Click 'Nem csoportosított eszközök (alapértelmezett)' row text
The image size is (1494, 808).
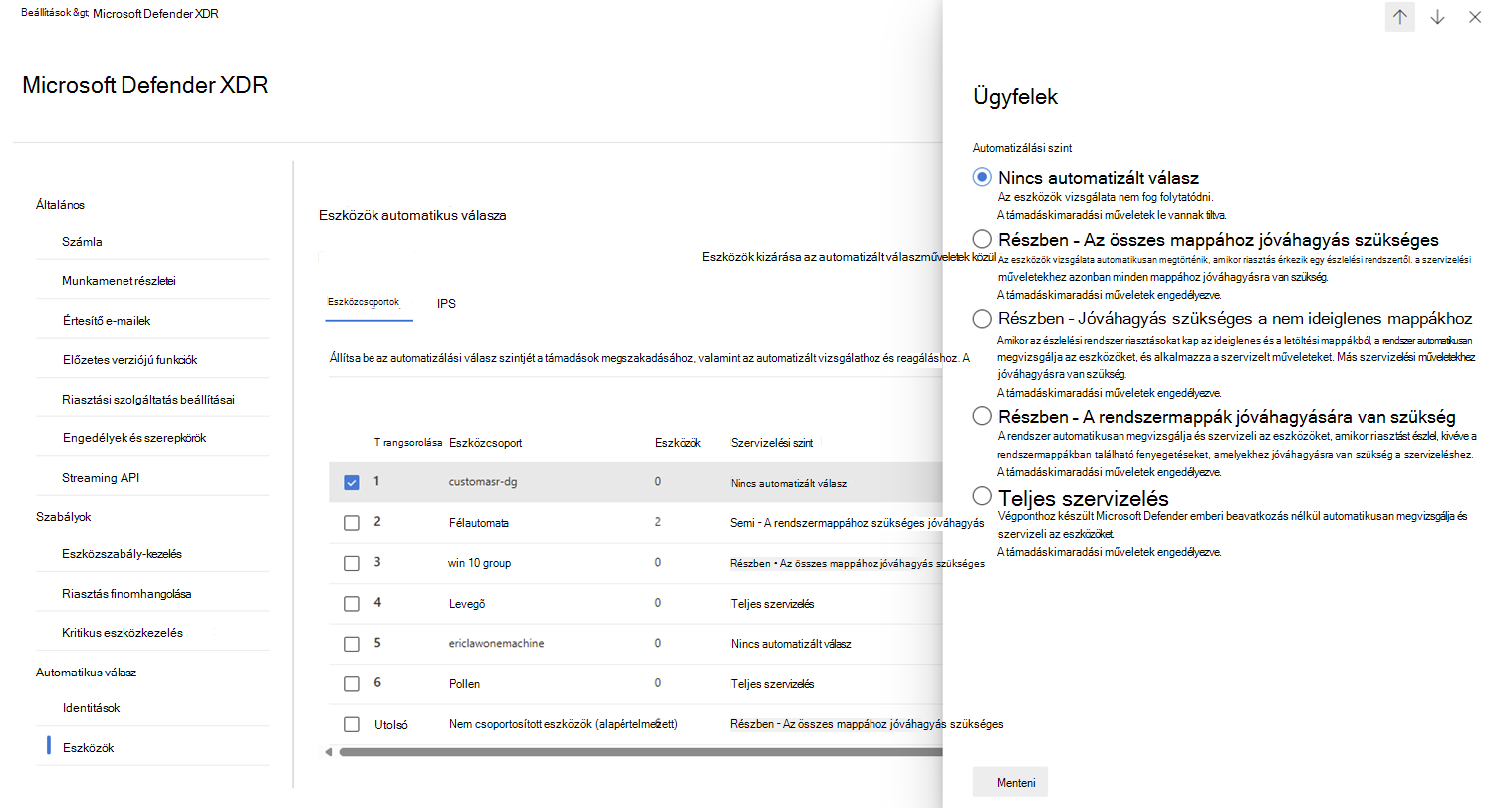click(564, 724)
